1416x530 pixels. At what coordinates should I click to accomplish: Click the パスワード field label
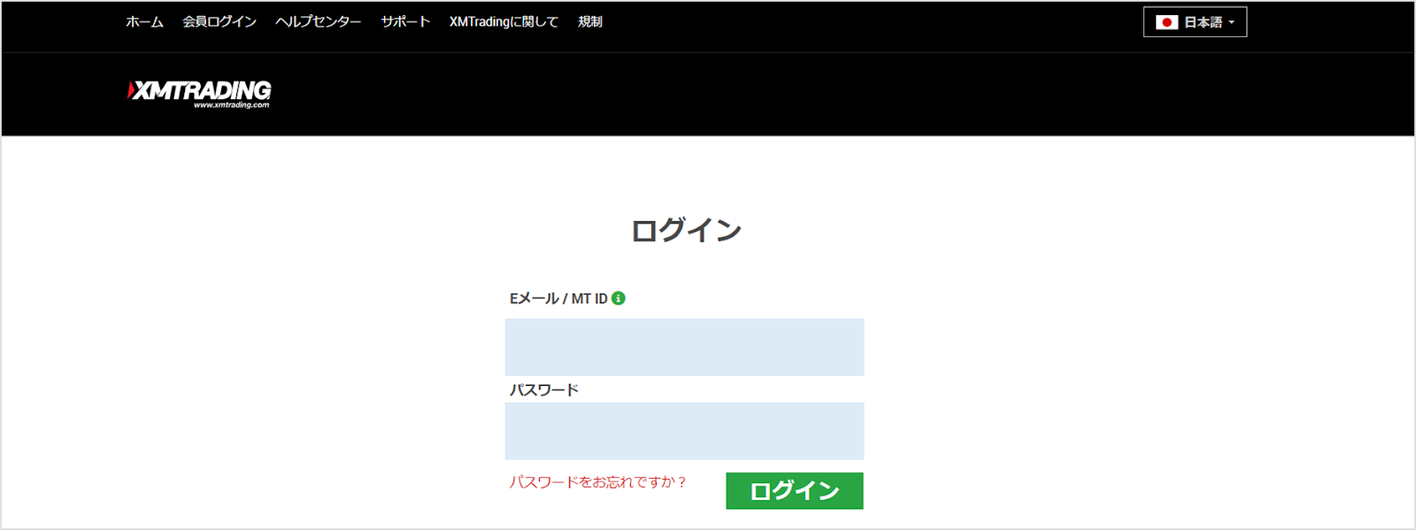point(543,389)
